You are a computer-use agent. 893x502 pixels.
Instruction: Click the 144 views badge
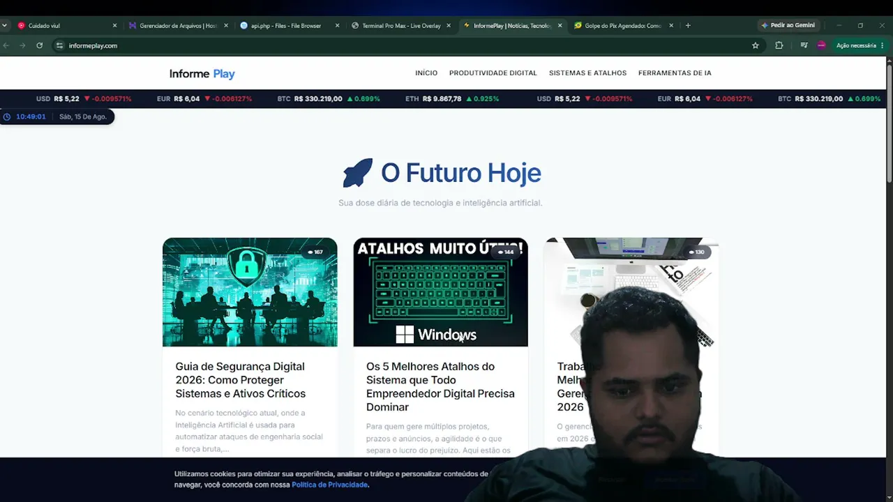[x=505, y=252]
